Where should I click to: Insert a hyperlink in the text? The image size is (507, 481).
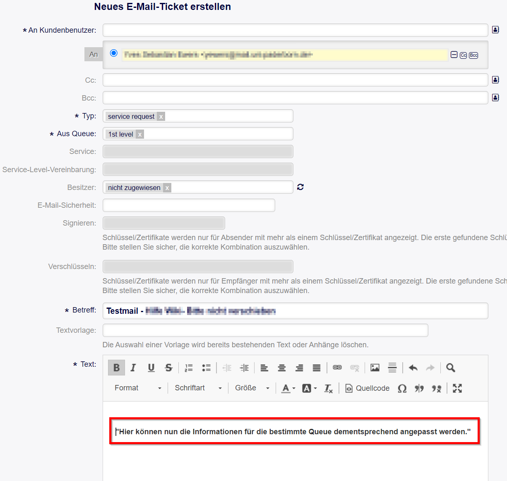coord(337,368)
